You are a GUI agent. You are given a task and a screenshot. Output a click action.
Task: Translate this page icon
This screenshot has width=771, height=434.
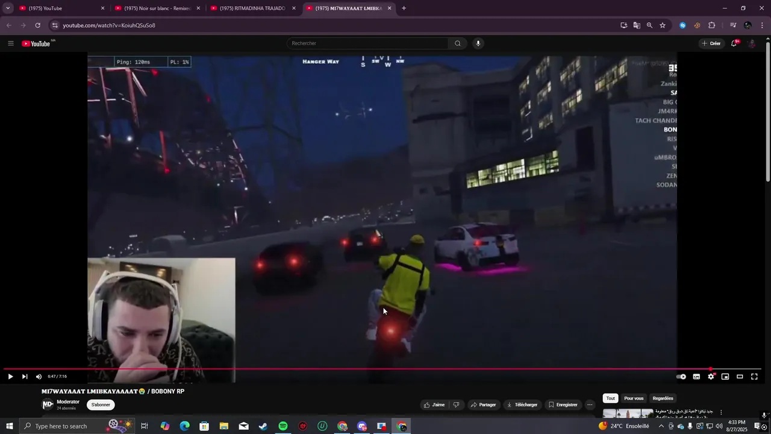click(x=637, y=25)
